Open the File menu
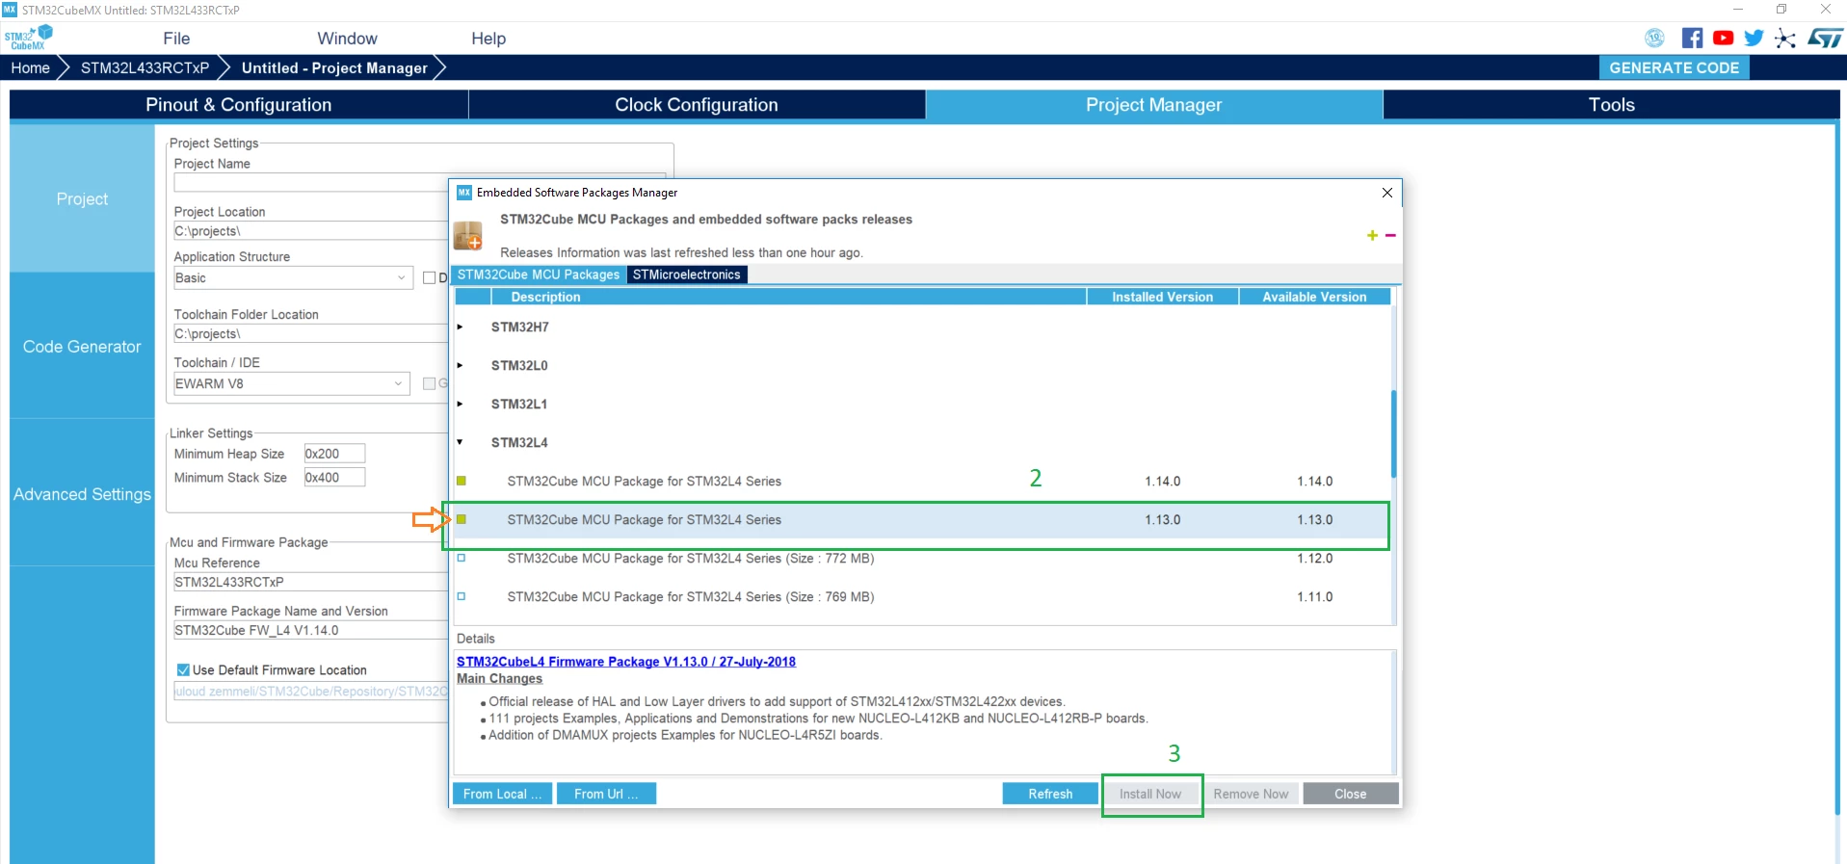Viewport: 1847px width, 864px height. (x=176, y=39)
